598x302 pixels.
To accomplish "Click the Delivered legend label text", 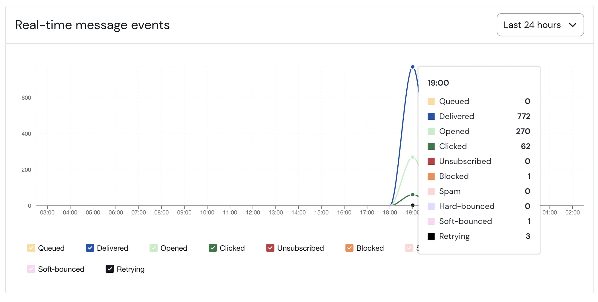I will click(112, 248).
